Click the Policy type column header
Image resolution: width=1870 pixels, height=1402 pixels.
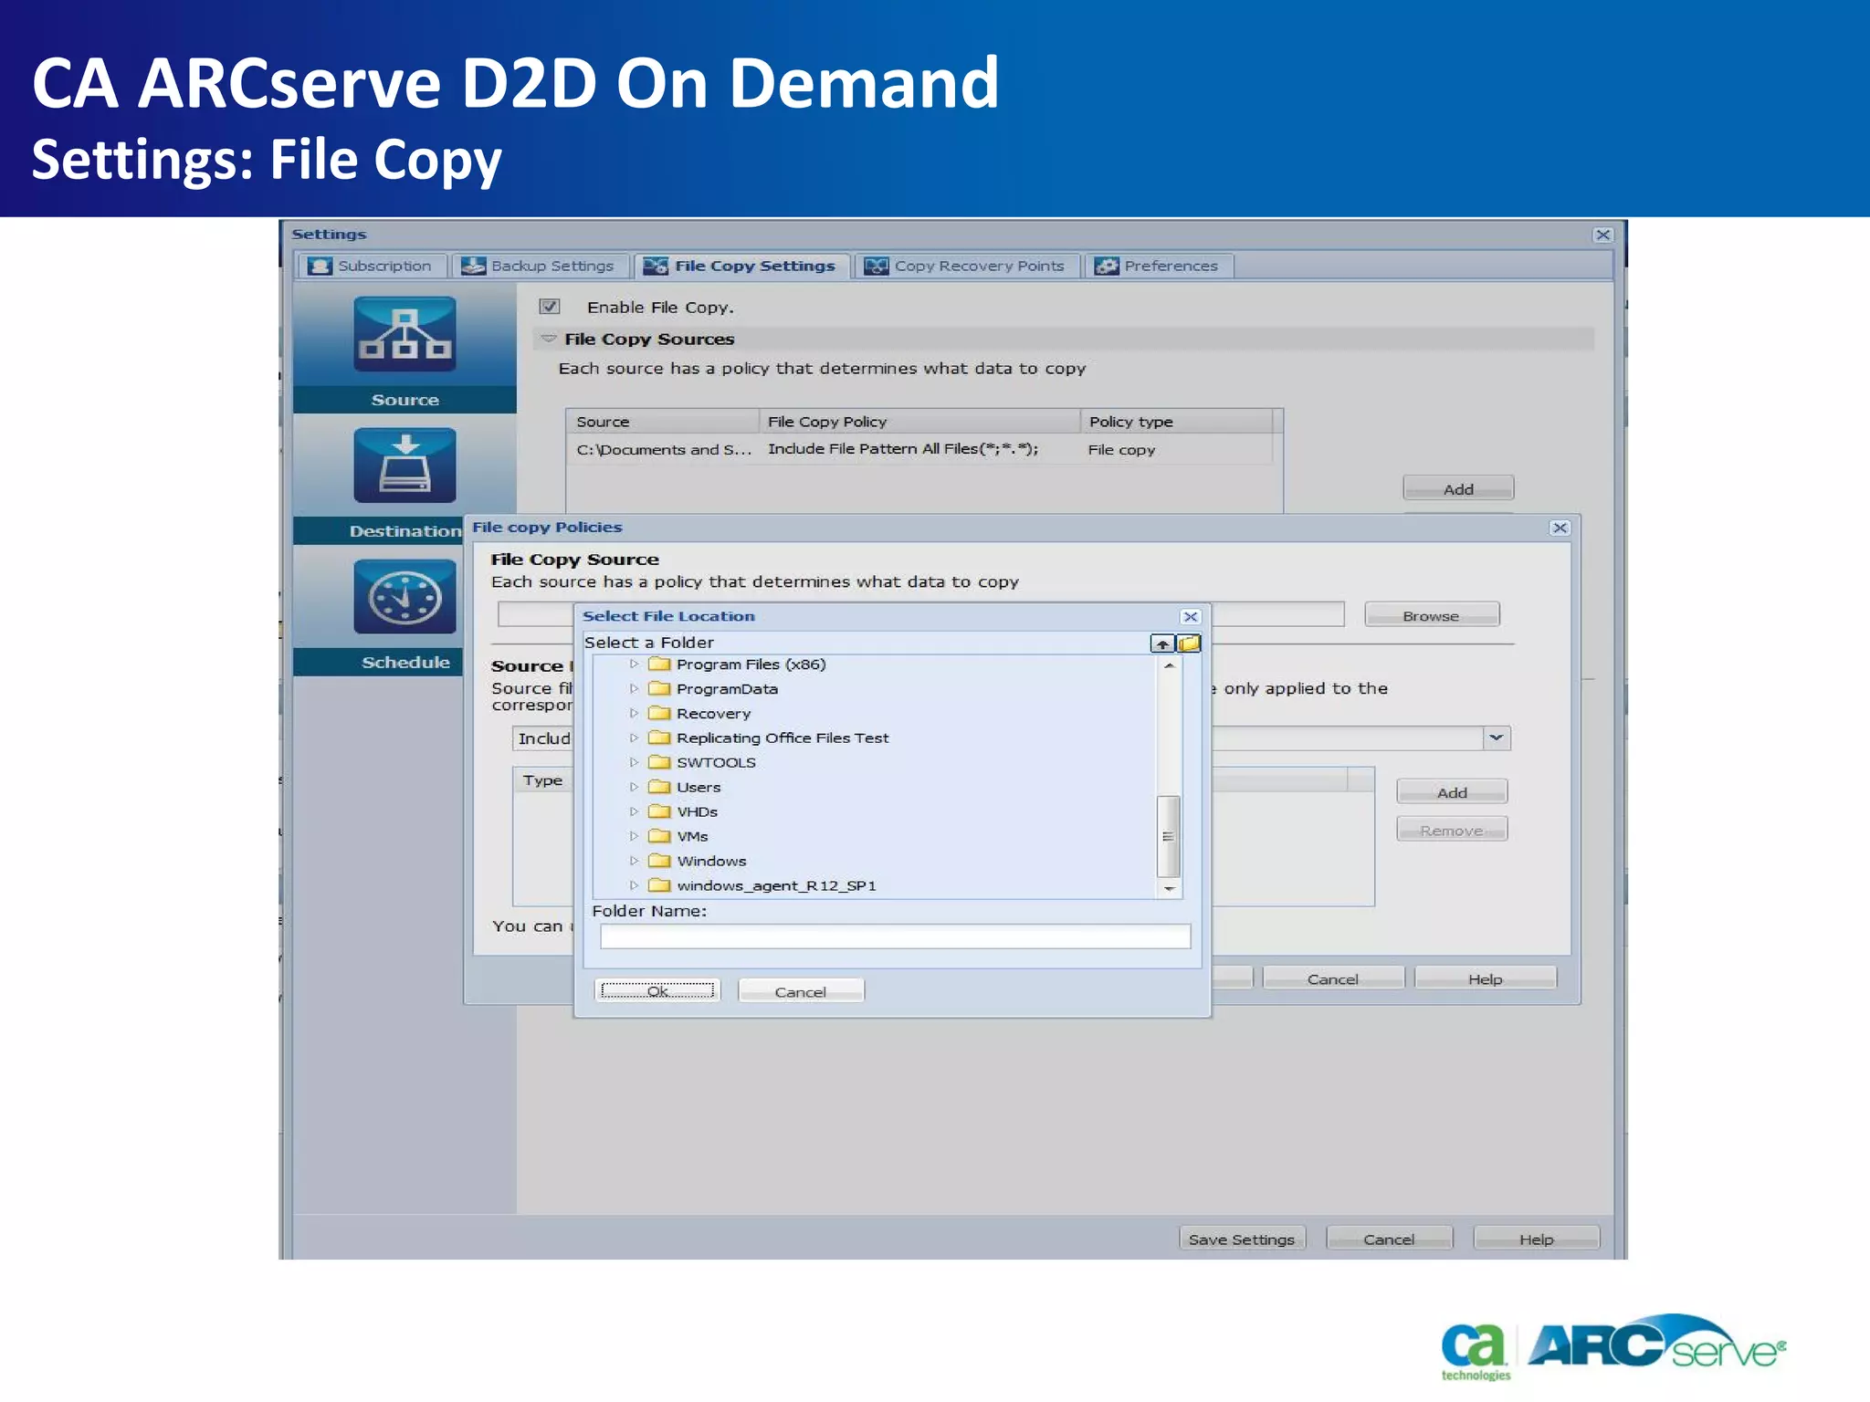click(x=1177, y=422)
